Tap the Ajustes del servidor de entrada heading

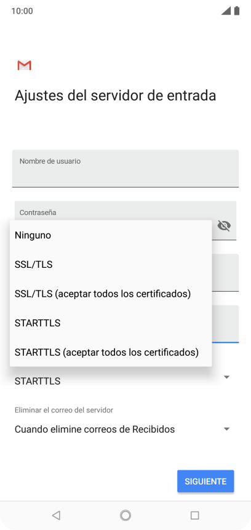click(115, 95)
